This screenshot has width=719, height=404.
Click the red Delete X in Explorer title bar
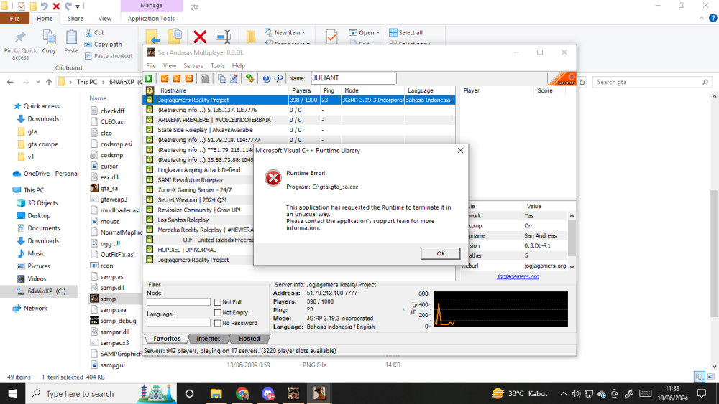(x=56, y=6)
